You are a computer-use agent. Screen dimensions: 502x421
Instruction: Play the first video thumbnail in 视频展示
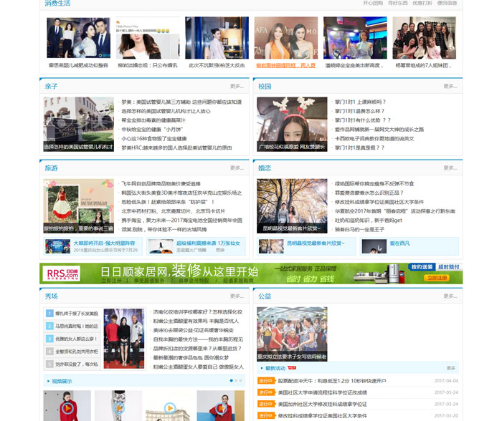pyautogui.click(x=67, y=407)
